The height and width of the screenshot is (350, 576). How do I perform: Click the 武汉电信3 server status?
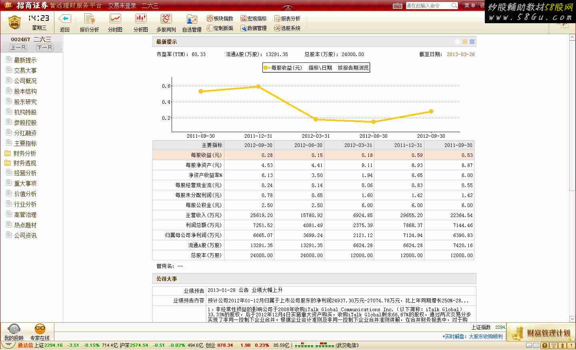tap(348, 345)
